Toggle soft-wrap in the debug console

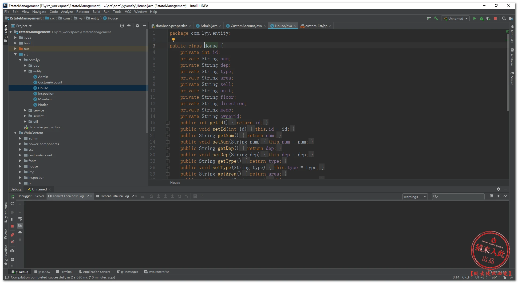(x=20, y=219)
